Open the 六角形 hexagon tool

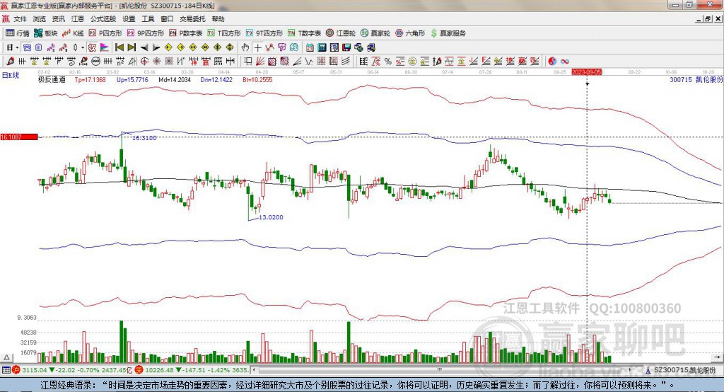coord(410,33)
